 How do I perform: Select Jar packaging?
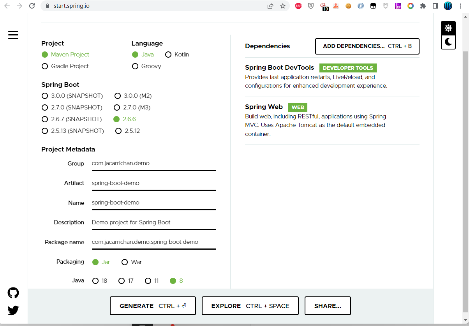coord(101,262)
